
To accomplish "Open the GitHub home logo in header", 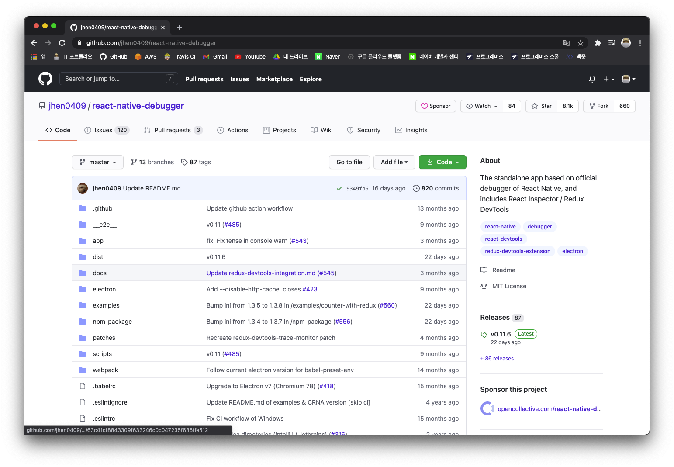I will [45, 79].
